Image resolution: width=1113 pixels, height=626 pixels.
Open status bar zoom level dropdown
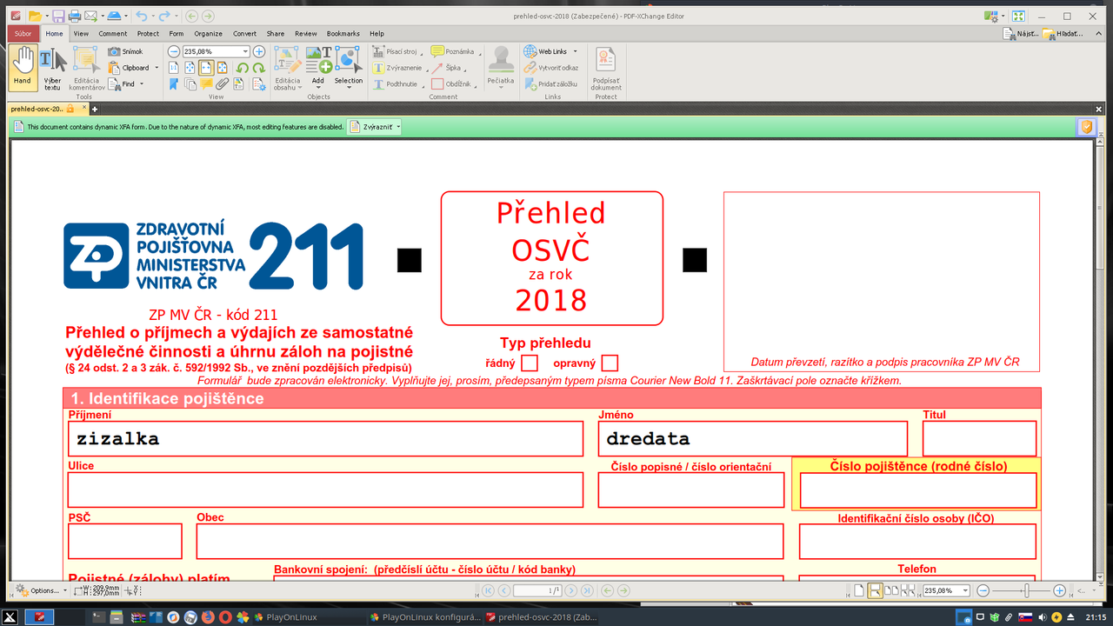966,590
